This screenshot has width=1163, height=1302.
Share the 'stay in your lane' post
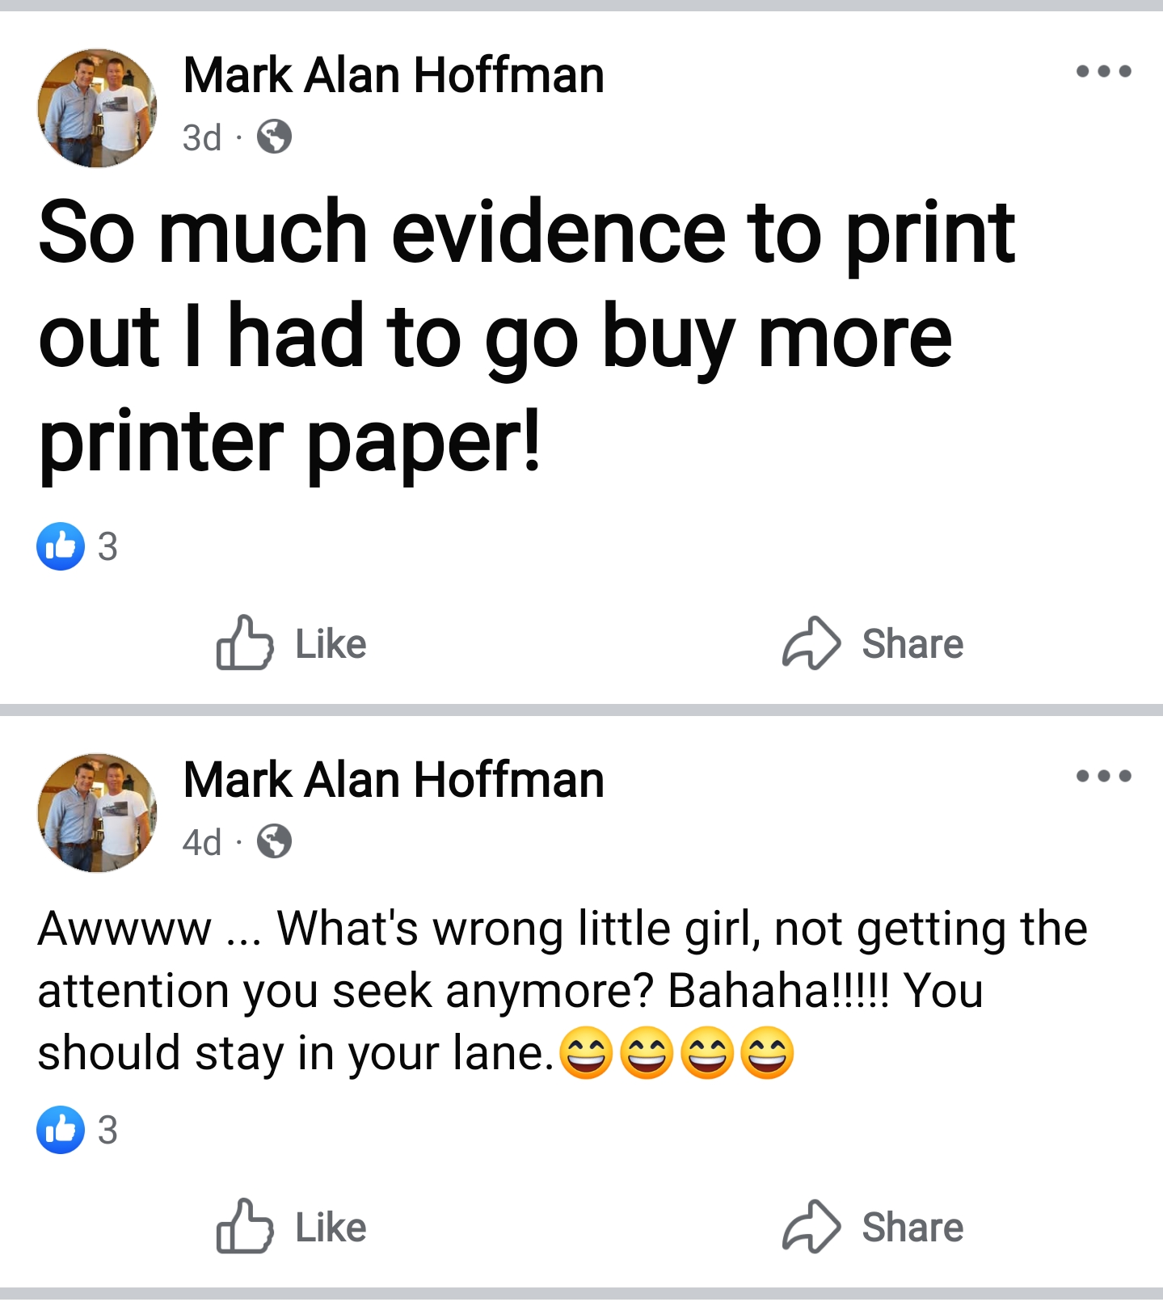[873, 1227]
